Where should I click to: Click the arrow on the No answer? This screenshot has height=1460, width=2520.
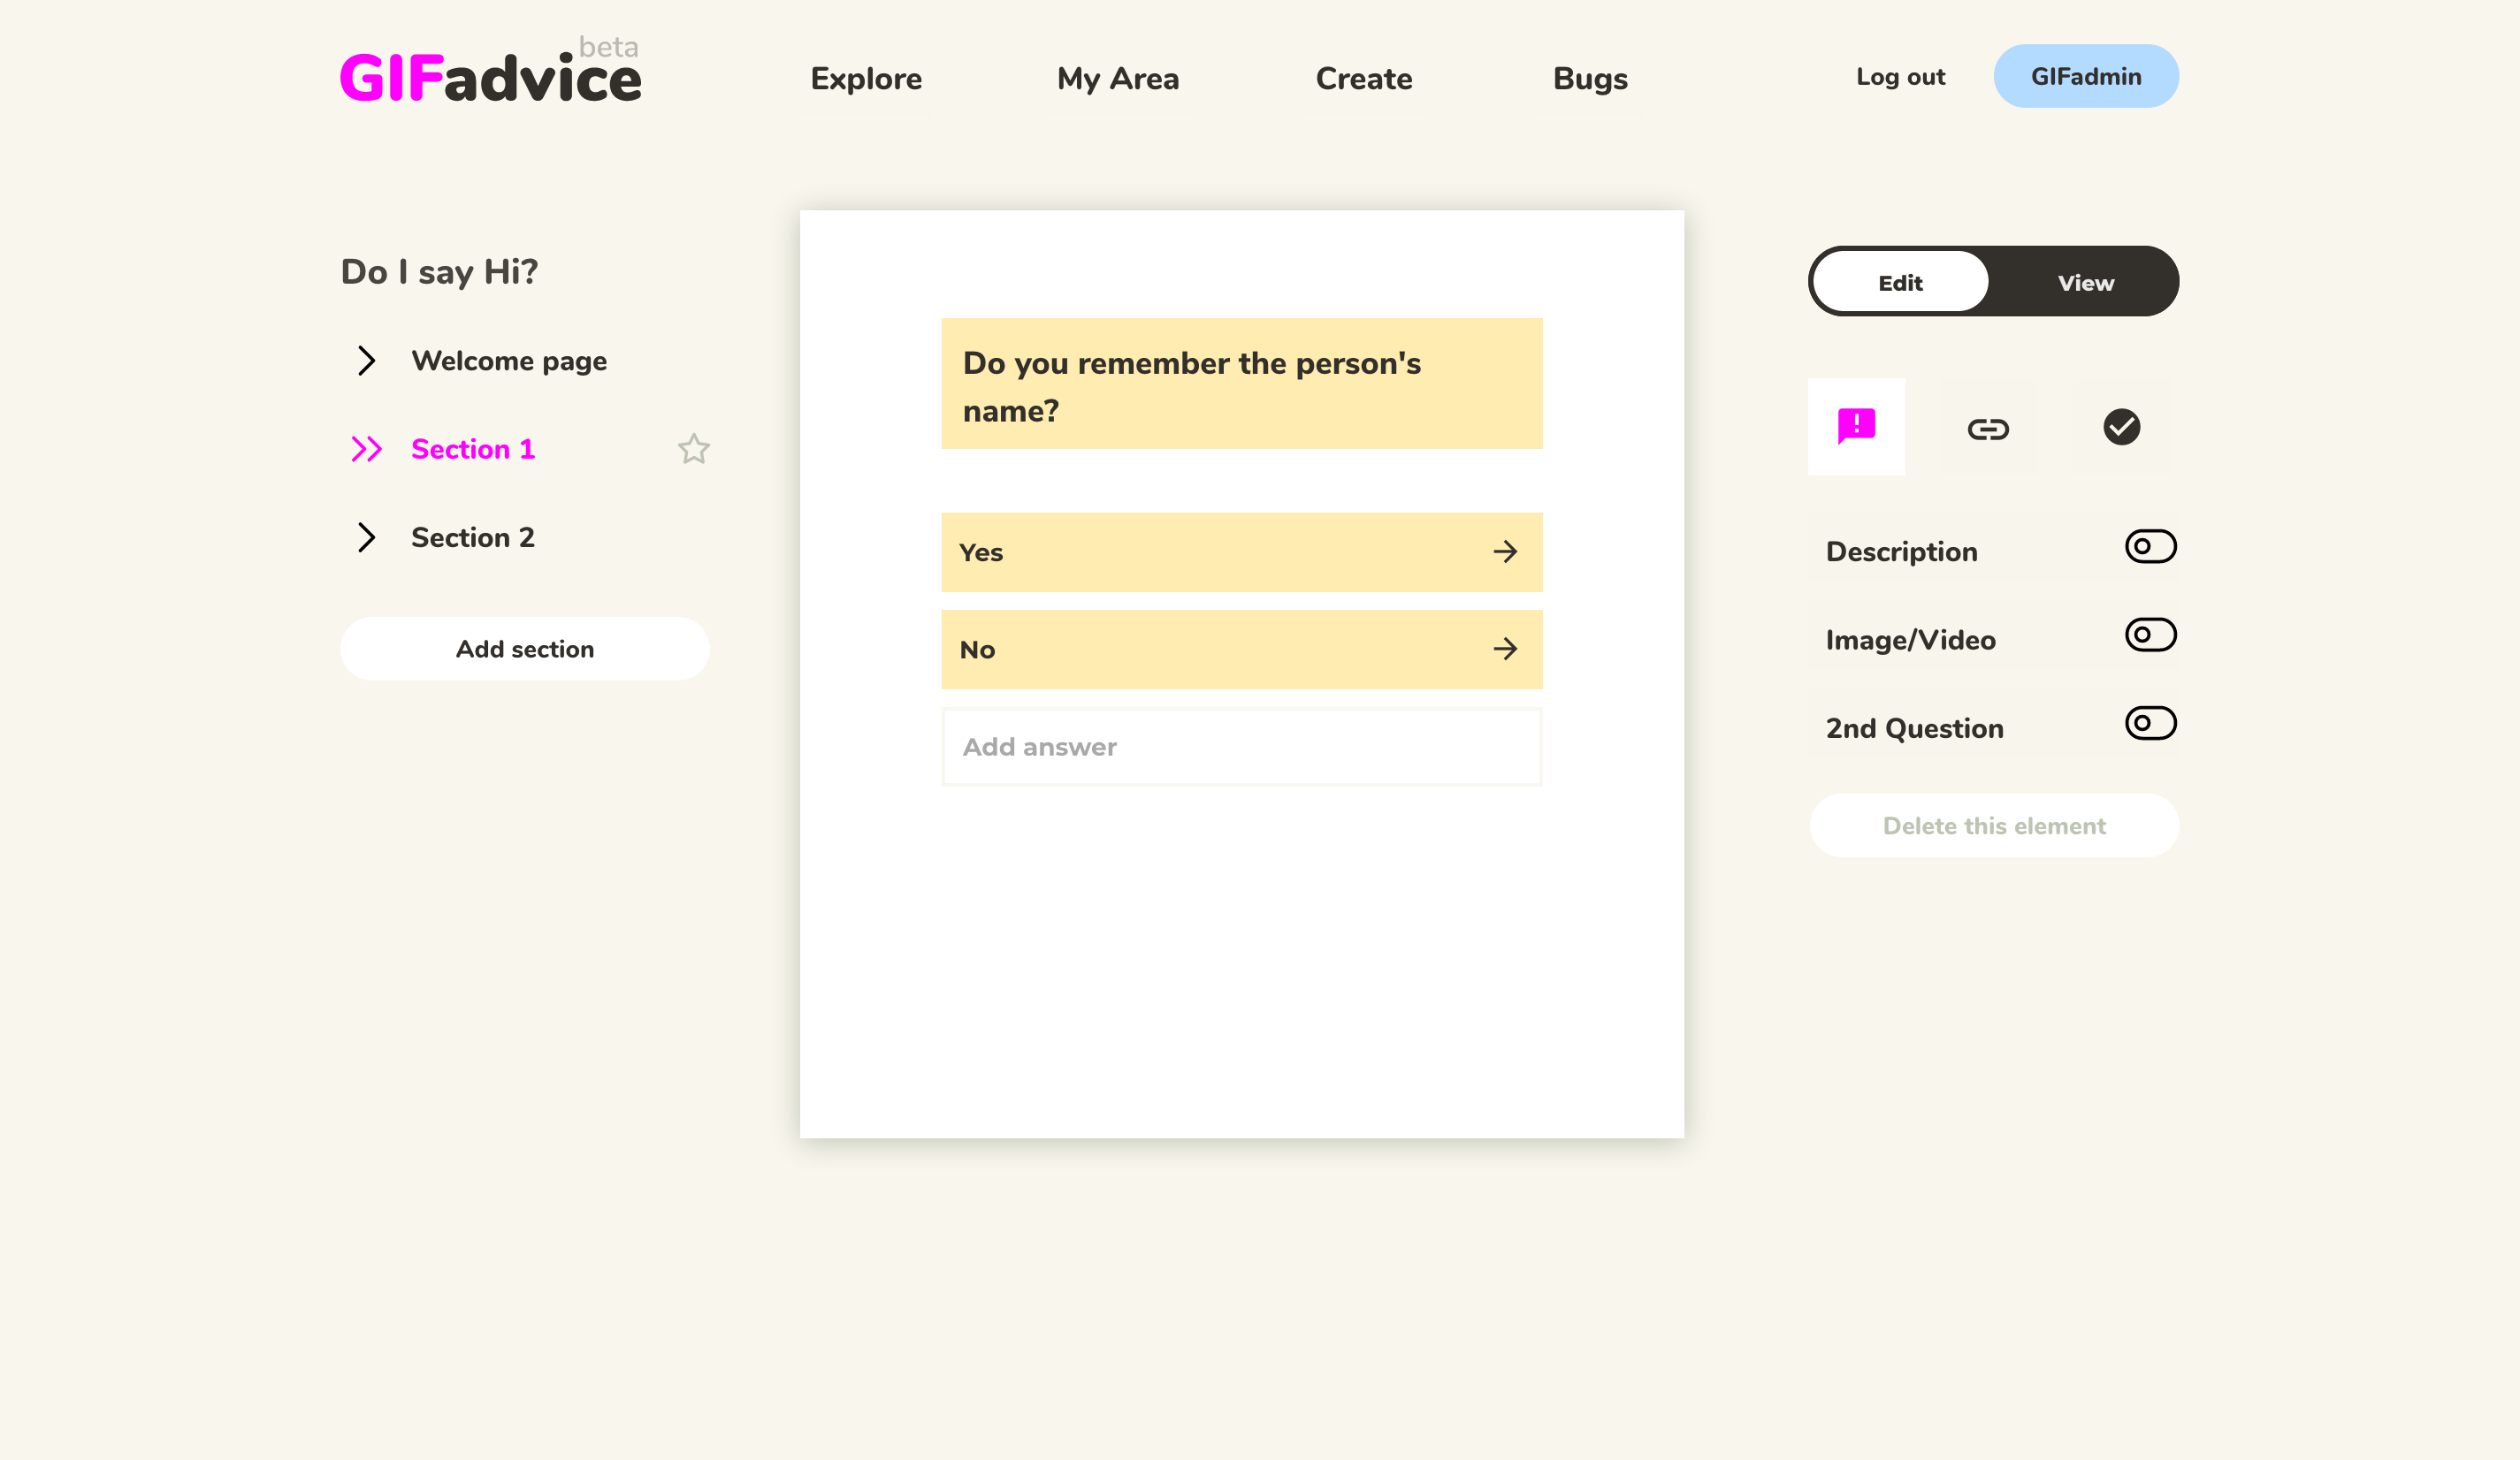click(1505, 650)
